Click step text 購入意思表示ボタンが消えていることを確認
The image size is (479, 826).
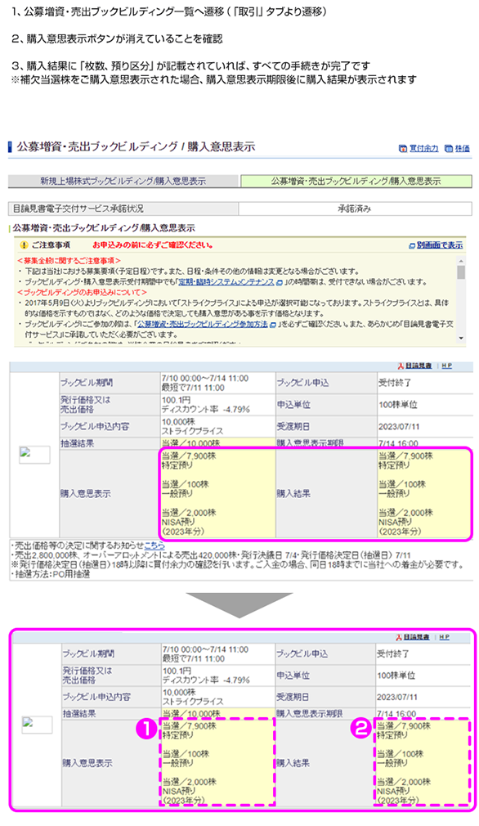coord(125,39)
